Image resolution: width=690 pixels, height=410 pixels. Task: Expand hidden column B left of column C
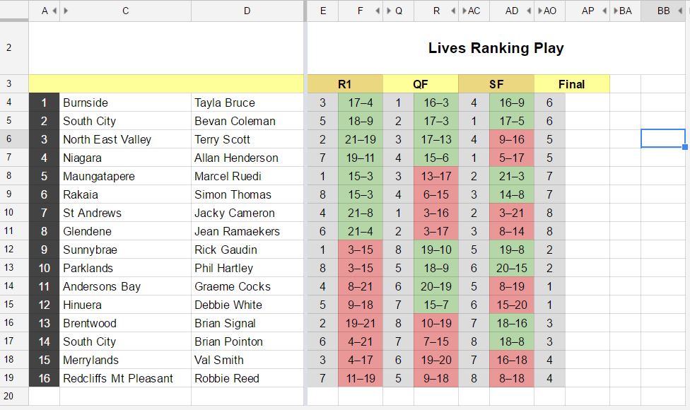click(x=64, y=11)
